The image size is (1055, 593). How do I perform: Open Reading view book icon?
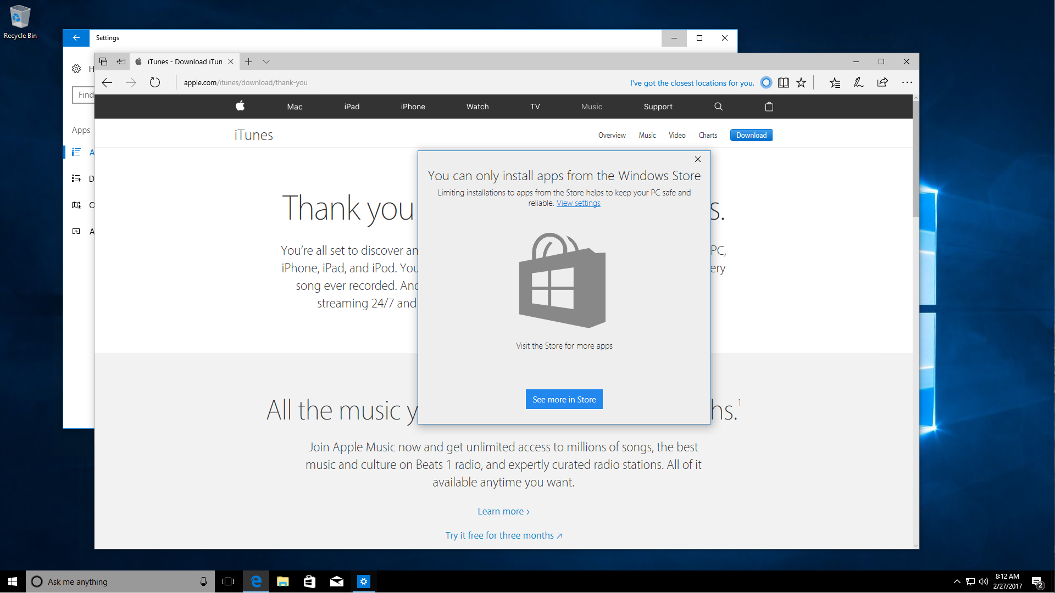tap(784, 82)
